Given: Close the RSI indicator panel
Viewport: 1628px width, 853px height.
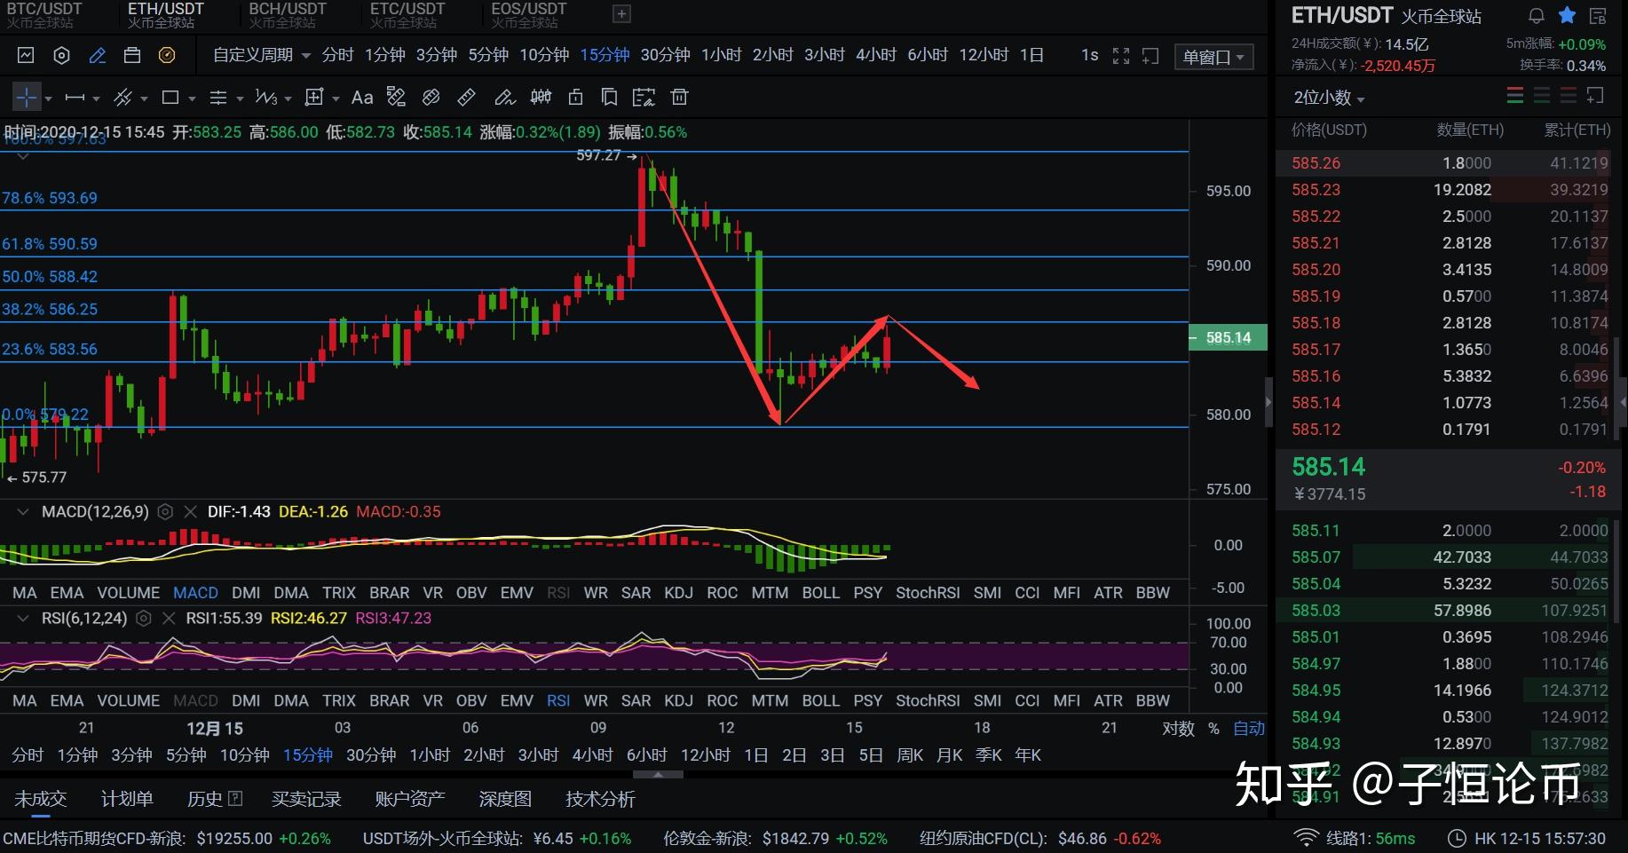Looking at the screenshot, I should pos(169,618).
